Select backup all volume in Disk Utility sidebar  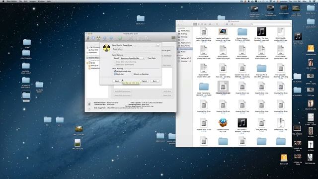(x=94, y=66)
